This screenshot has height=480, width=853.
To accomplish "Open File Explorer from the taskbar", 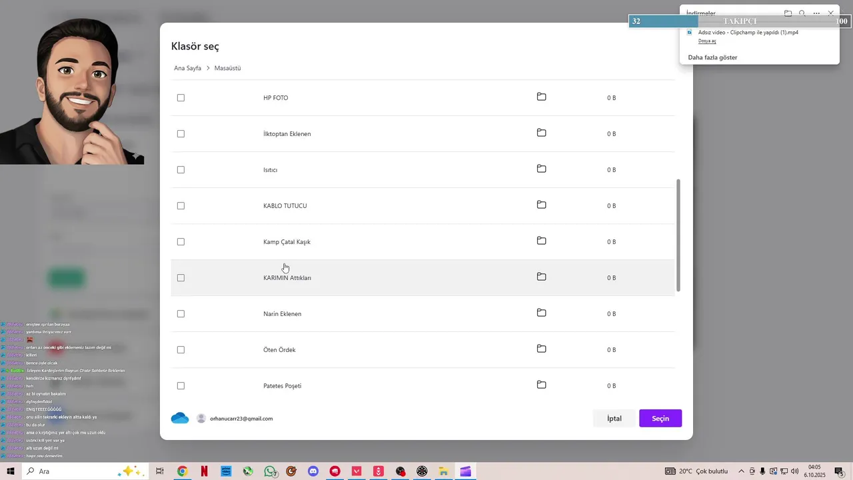I will [443, 471].
